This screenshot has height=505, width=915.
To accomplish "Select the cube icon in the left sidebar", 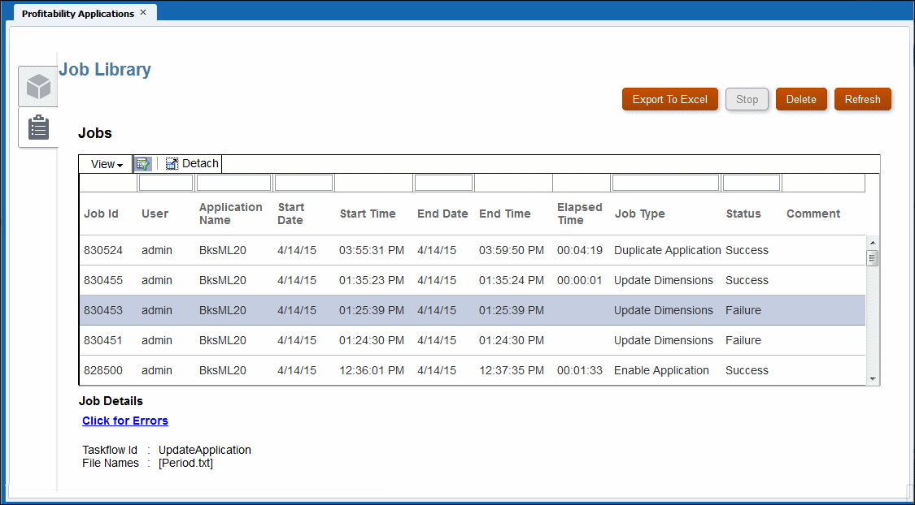I will [37, 86].
